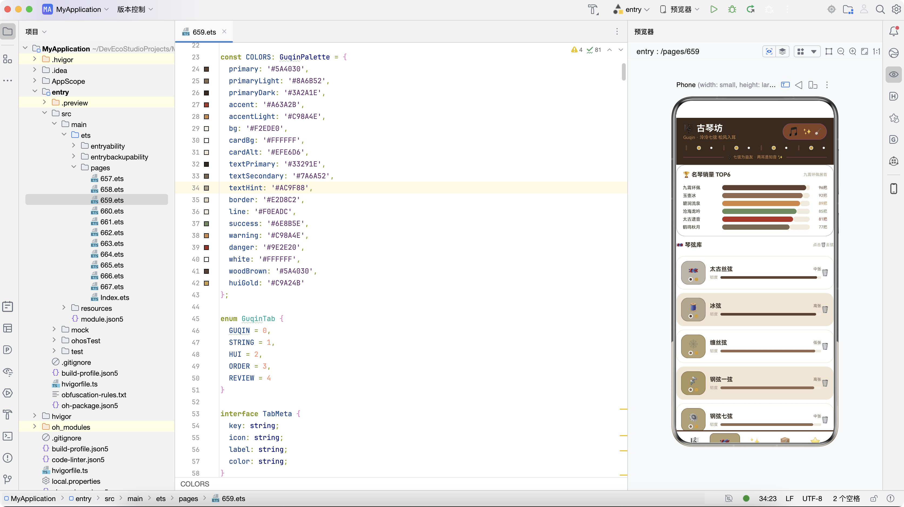Open the account user icon
The height and width of the screenshot is (507, 904).
864,9
